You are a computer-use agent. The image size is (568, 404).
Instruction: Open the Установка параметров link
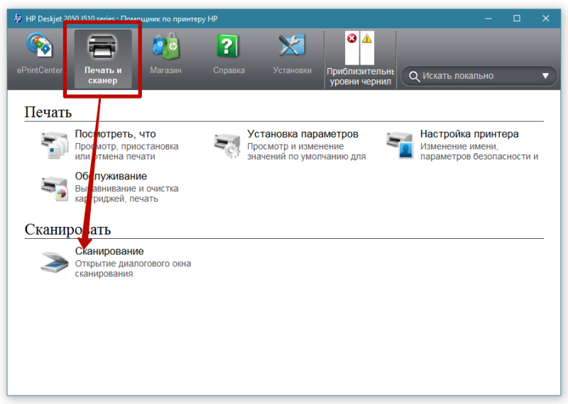coord(302,134)
